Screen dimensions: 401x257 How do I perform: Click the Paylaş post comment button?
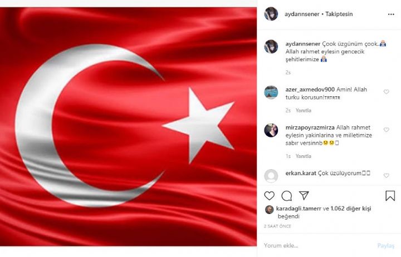click(385, 245)
